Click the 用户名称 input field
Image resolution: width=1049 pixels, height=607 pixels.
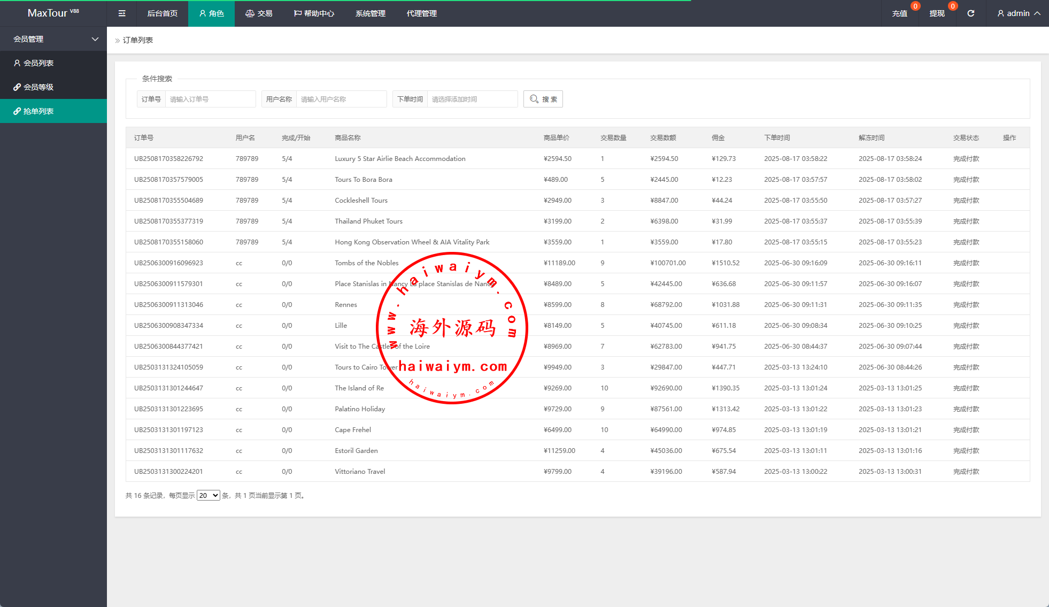click(x=341, y=99)
